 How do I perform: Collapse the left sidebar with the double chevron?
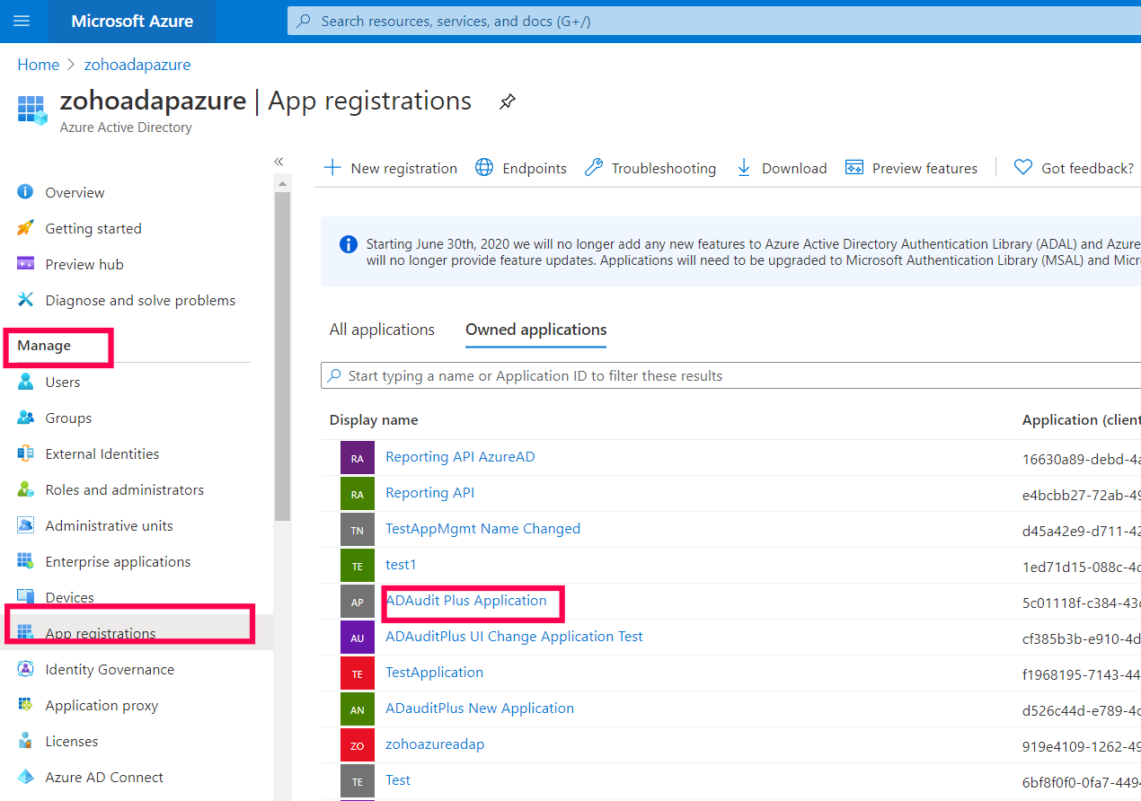279,162
